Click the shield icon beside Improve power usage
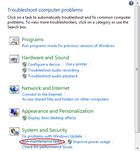Screen dimensions: 140x151 point(70,142)
